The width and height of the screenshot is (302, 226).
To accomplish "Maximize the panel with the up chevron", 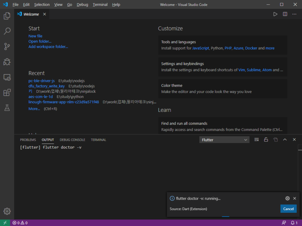I will pyautogui.click(x=285, y=140).
